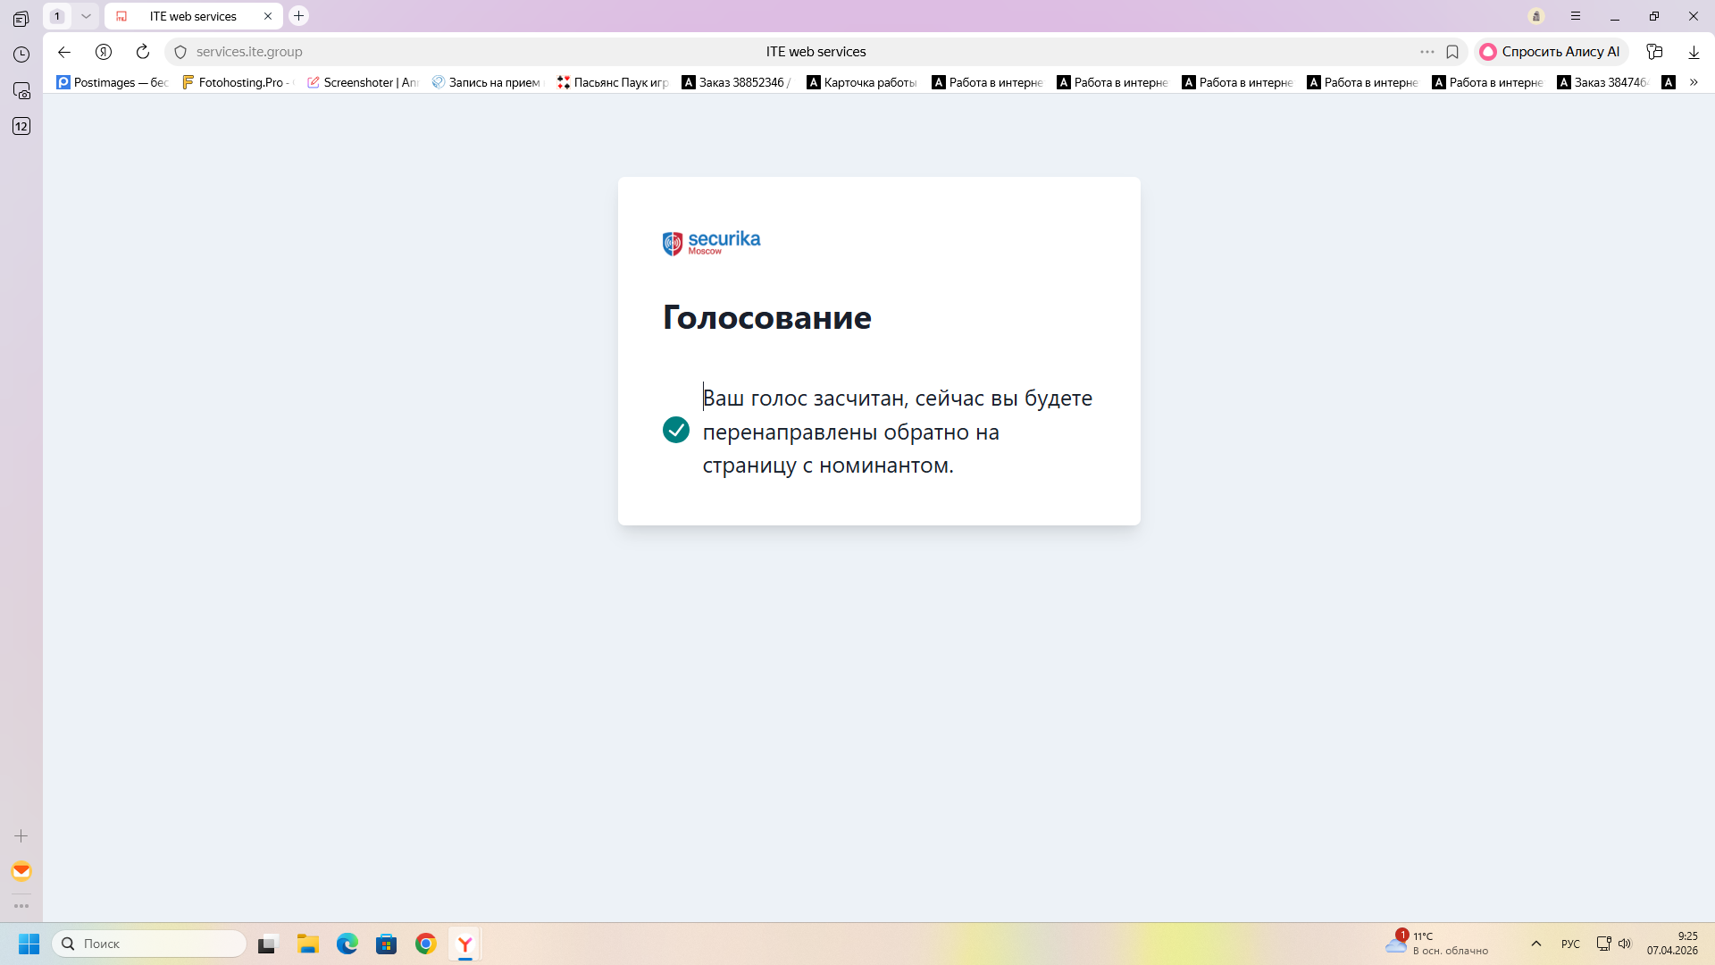Open new tab with plus button
The image size is (1715, 965).
pyautogui.click(x=299, y=16)
